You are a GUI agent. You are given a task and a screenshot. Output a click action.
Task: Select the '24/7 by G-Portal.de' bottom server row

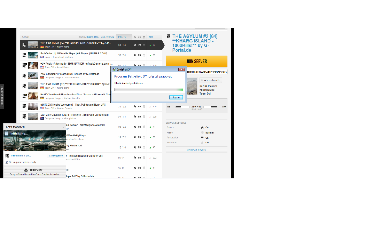(114, 176)
